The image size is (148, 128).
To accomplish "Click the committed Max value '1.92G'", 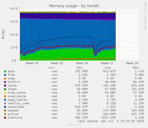I will [139, 107].
